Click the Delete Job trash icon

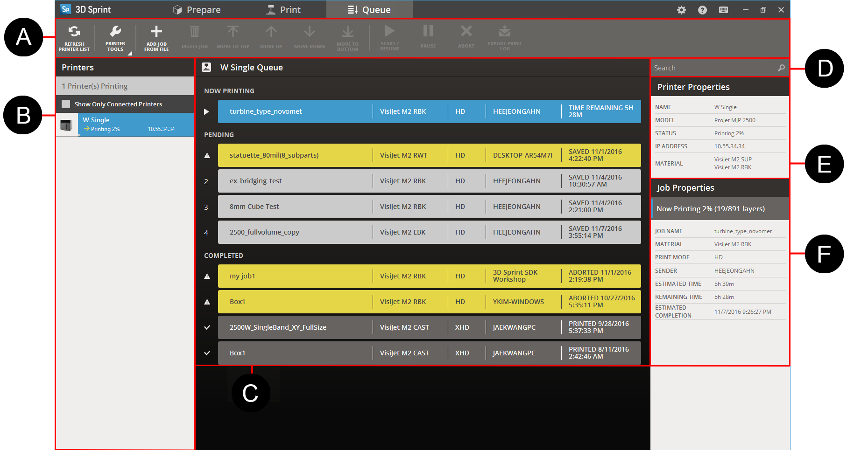[x=194, y=32]
